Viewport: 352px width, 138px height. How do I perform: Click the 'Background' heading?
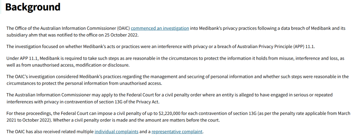33,7
